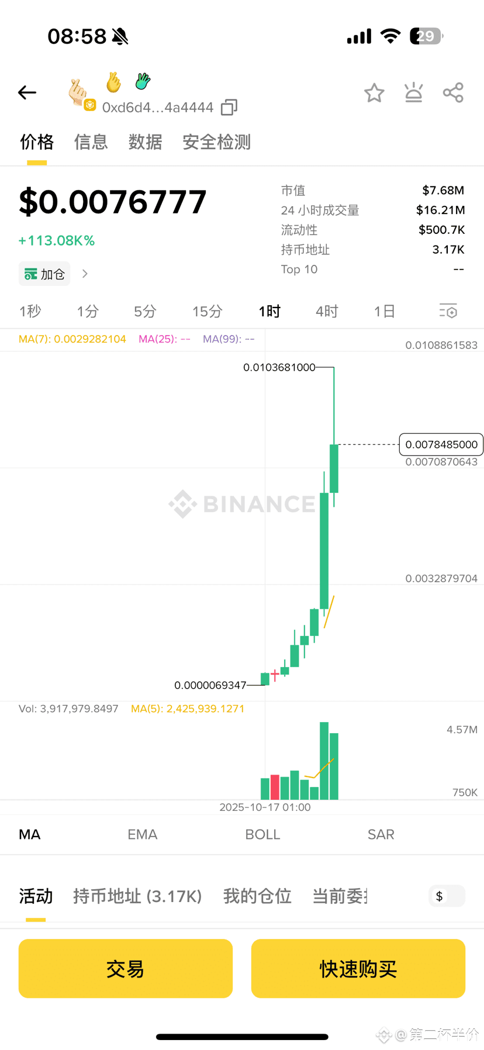Select the 15分 timeframe
This screenshot has width=484, height=1050.
[207, 311]
